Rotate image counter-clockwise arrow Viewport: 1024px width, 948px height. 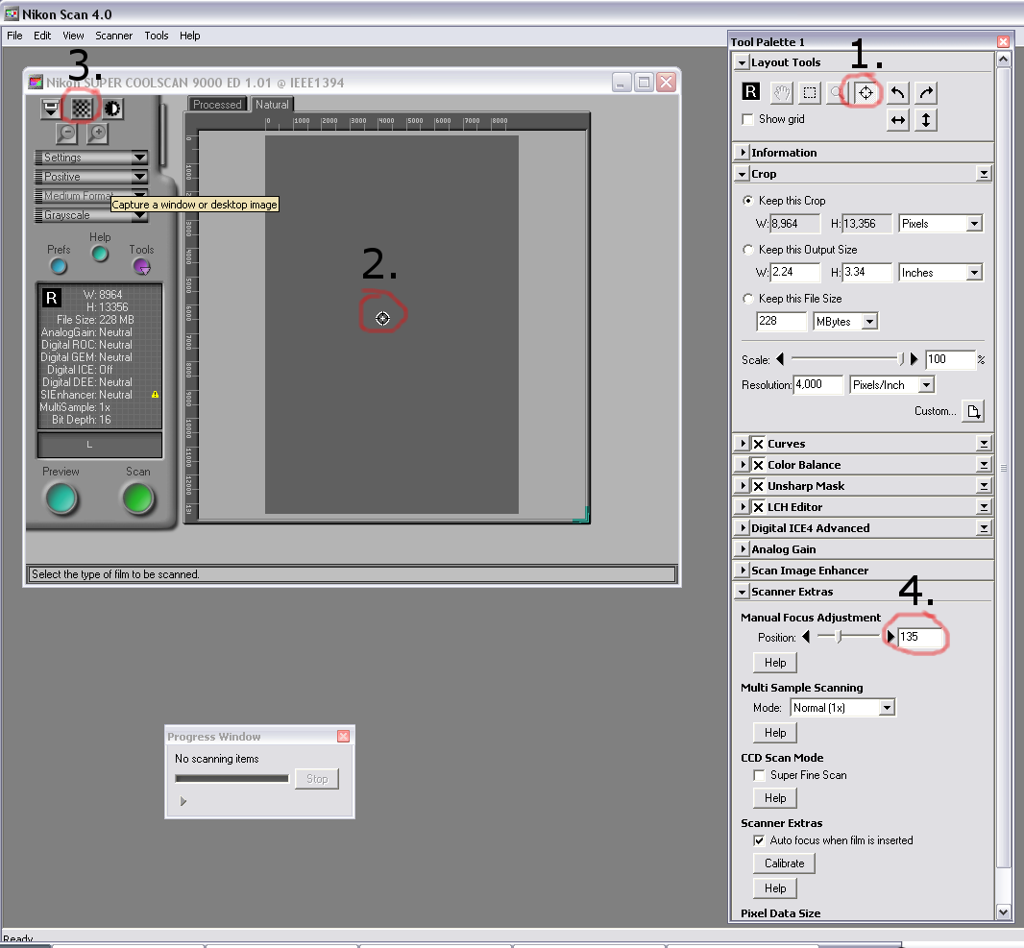898,93
